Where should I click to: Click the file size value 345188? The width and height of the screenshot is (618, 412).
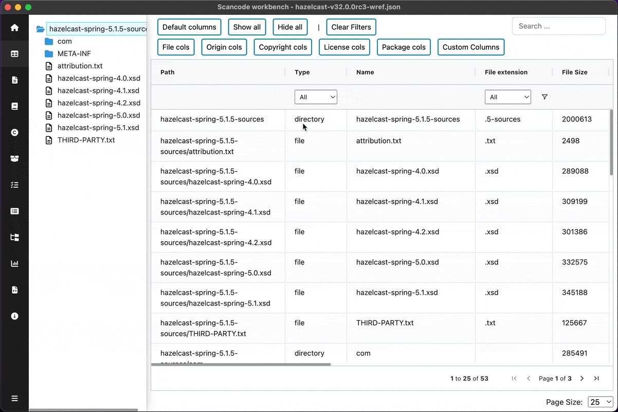coord(575,292)
